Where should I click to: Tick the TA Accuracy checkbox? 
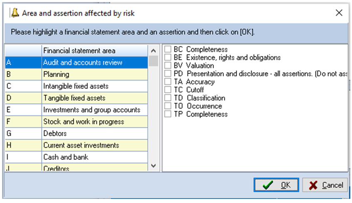tap(168, 81)
